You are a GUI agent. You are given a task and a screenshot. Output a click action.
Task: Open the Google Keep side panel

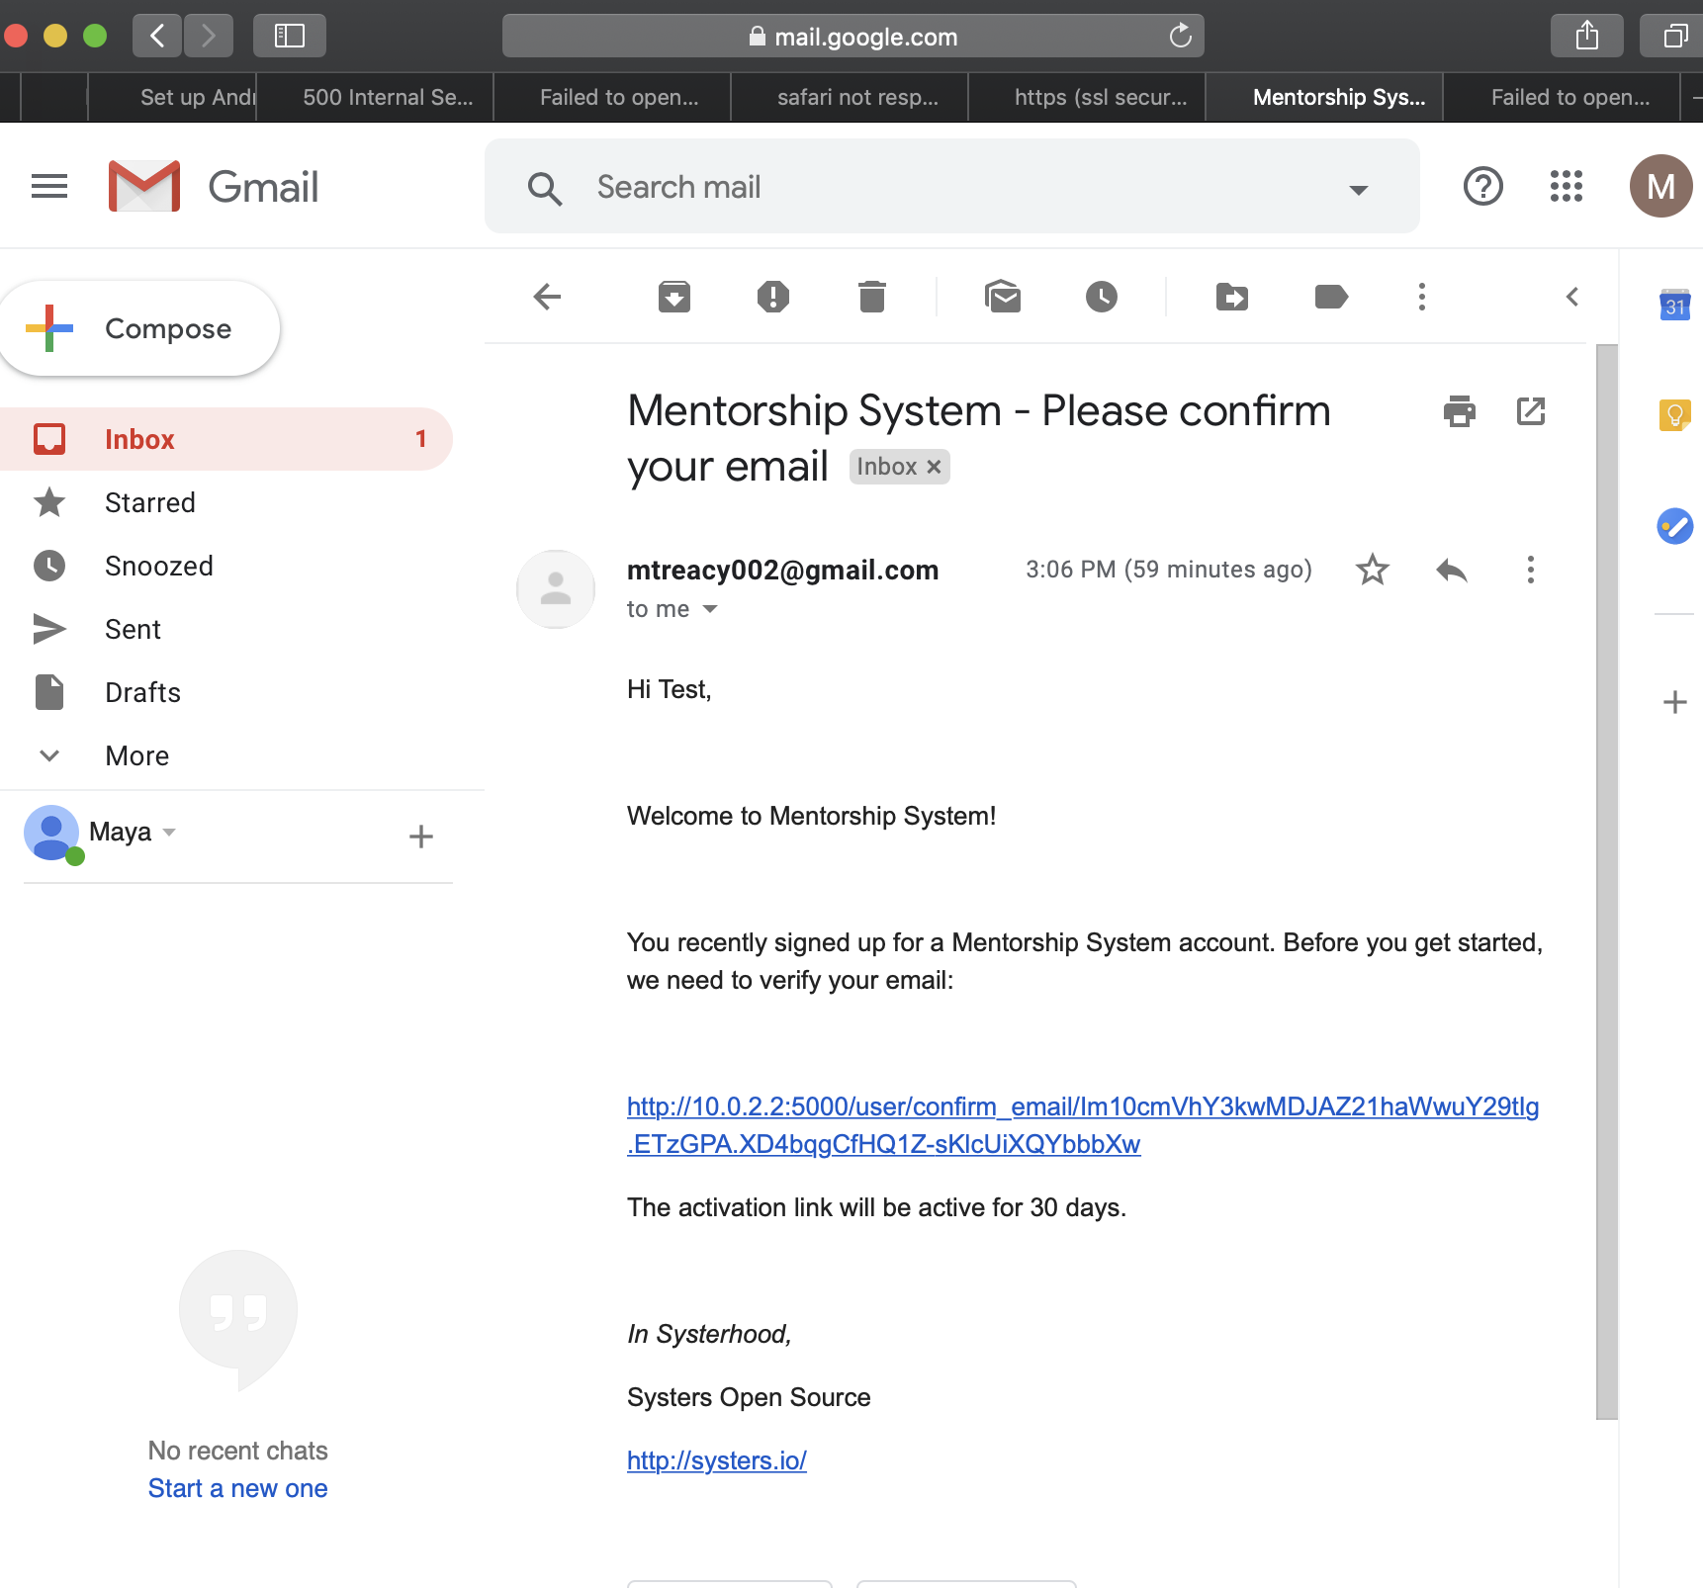(1675, 415)
